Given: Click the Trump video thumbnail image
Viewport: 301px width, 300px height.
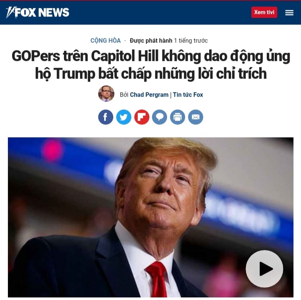Looking at the screenshot, I should tap(150, 217).
